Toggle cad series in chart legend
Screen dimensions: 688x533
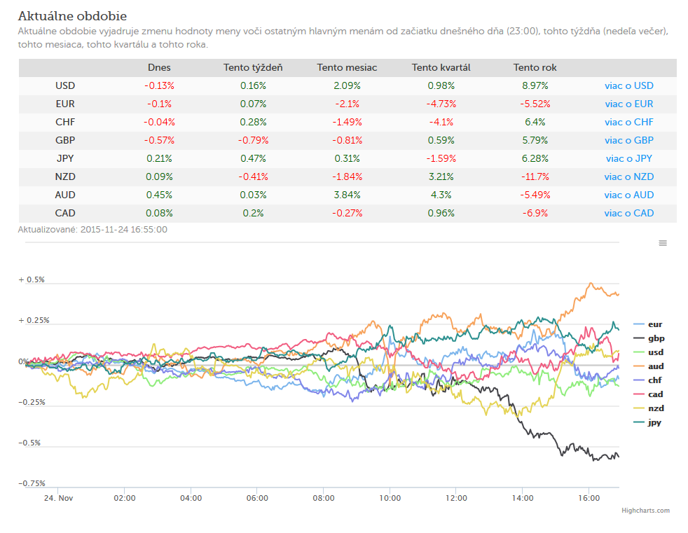tap(649, 394)
